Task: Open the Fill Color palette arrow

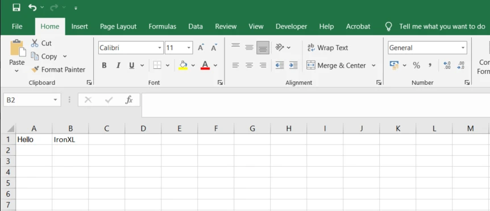Action: [193, 65]
